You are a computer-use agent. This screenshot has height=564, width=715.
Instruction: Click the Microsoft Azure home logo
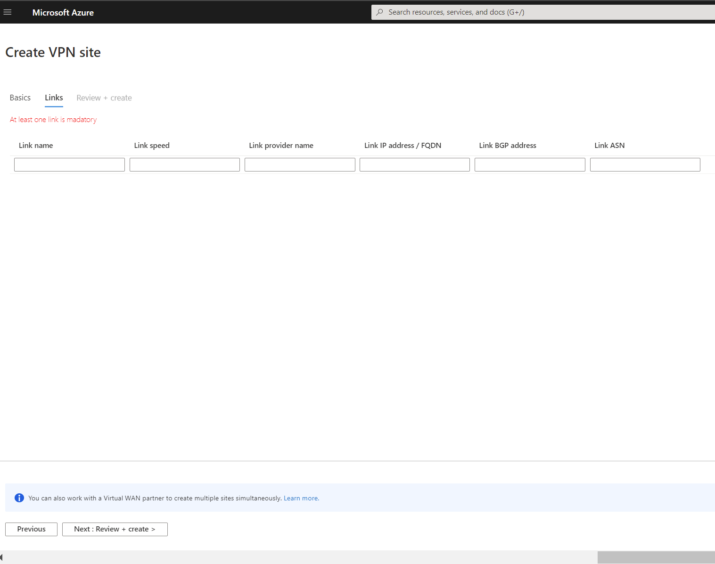point(63,12)
